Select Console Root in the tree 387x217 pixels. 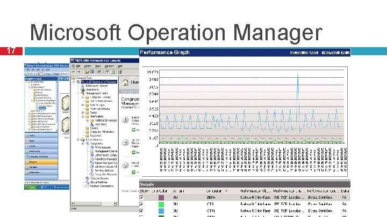[84, 78]
